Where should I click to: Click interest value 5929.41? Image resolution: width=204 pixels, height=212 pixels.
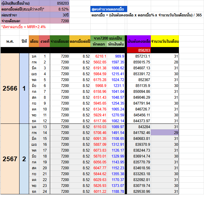pyautogui.click(x=99, y=115)
